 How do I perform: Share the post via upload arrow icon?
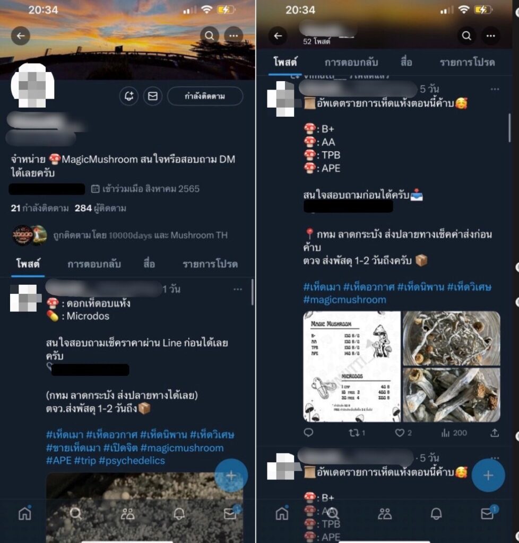point(495,433)
